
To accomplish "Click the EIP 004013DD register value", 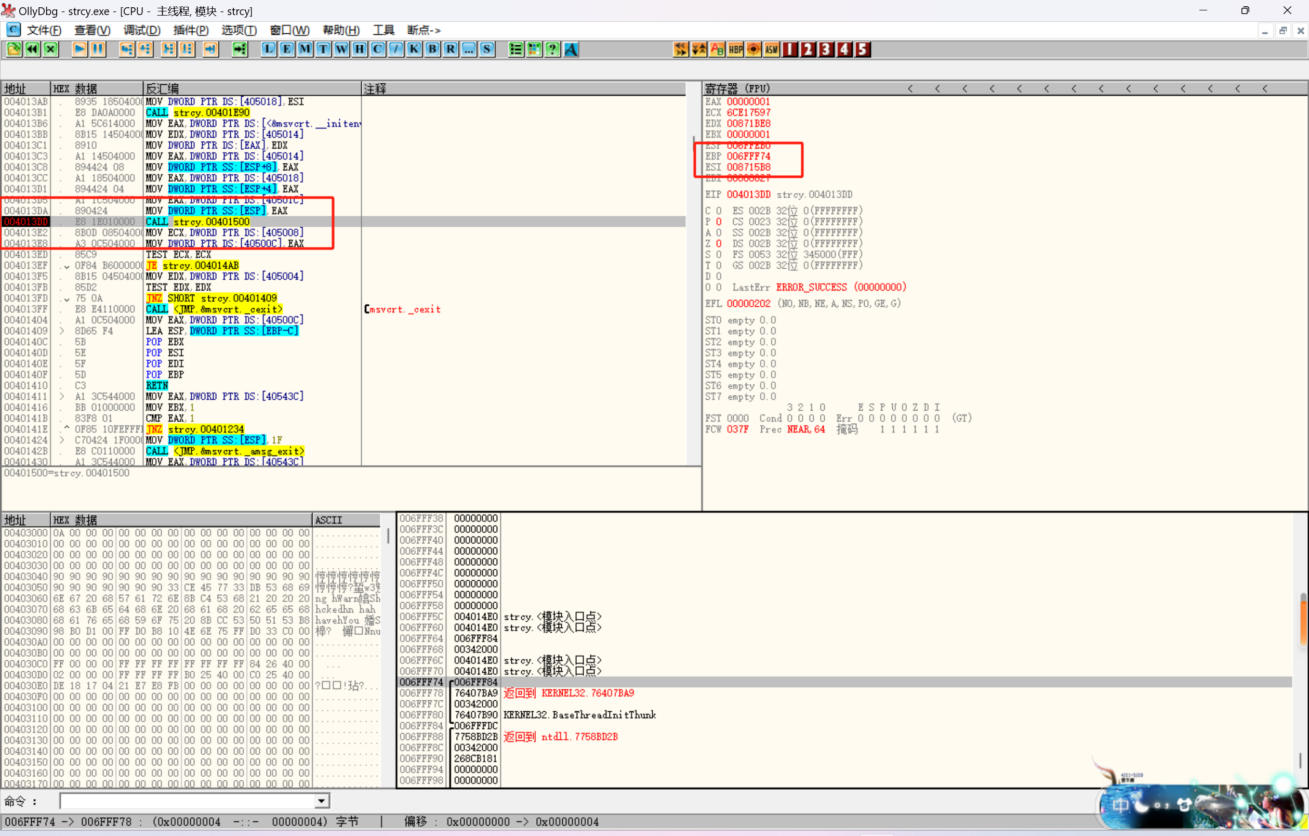I will pos(748,195).
